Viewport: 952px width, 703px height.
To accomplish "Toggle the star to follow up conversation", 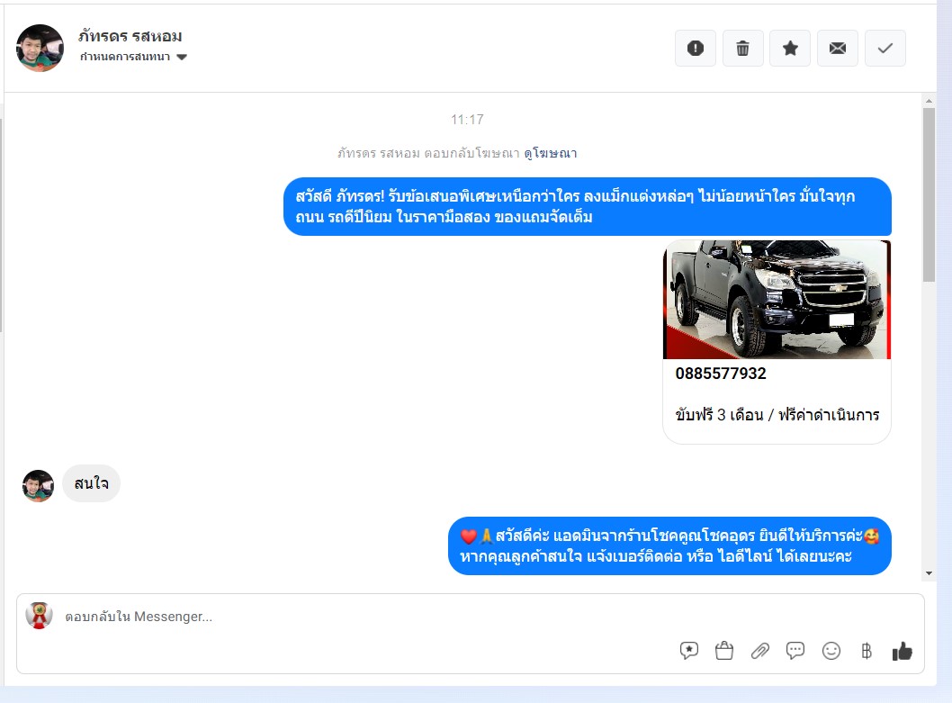I will (790, 49).
